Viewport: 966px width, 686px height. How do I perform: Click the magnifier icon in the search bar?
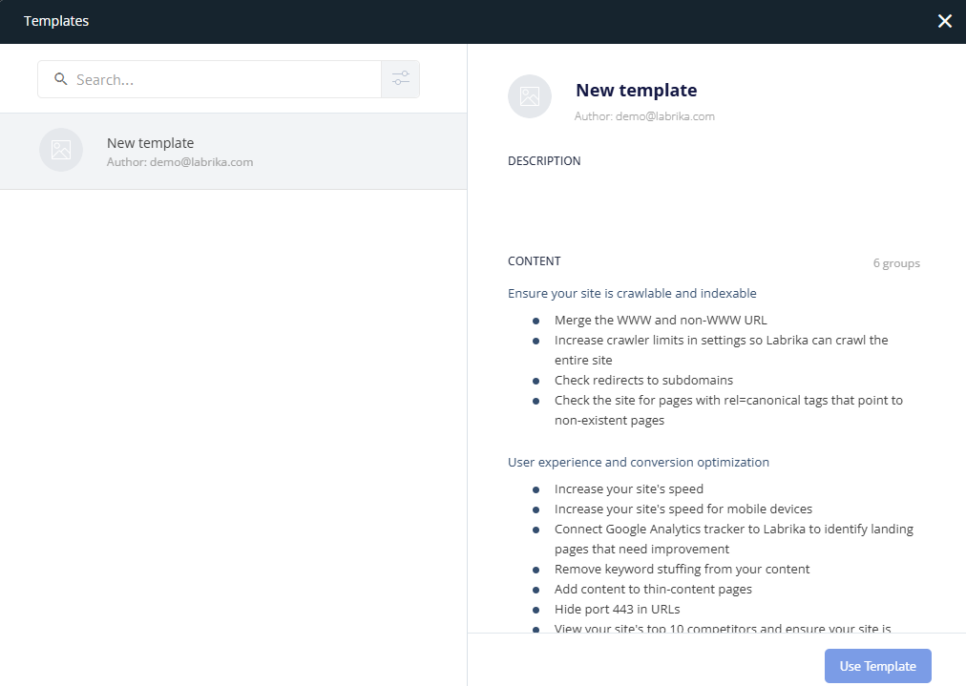tap(61, 79)
